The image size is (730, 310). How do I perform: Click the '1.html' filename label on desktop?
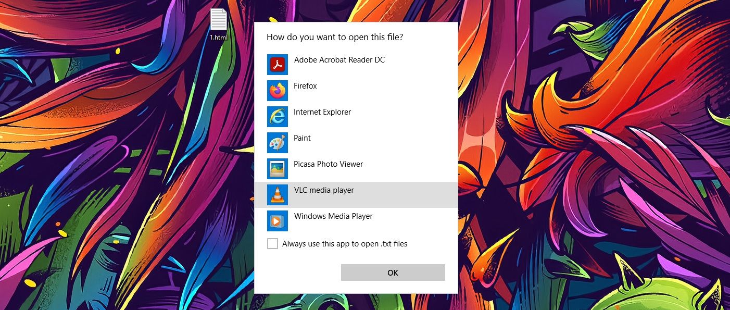[219, 38]
